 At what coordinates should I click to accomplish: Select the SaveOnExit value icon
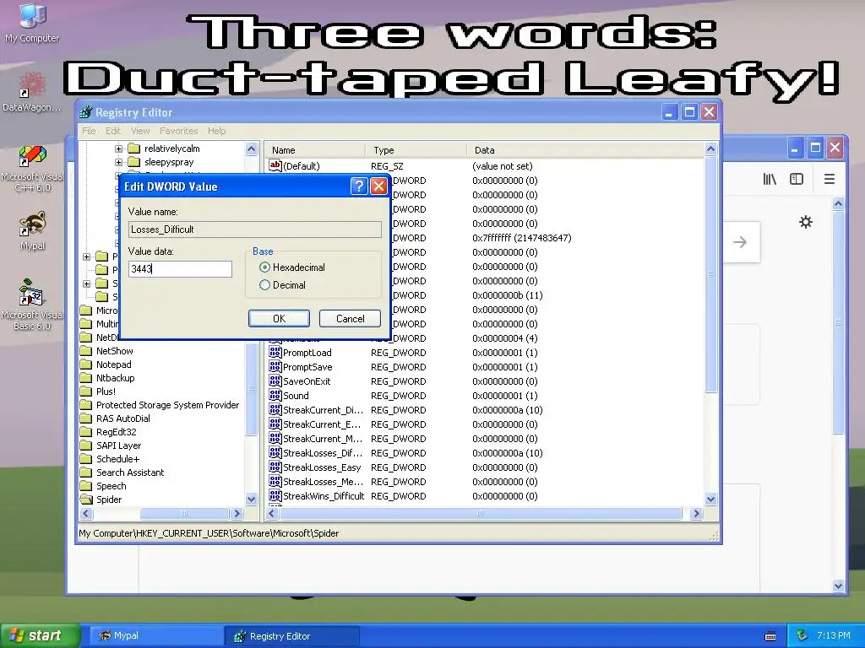(x=275, y=381)
